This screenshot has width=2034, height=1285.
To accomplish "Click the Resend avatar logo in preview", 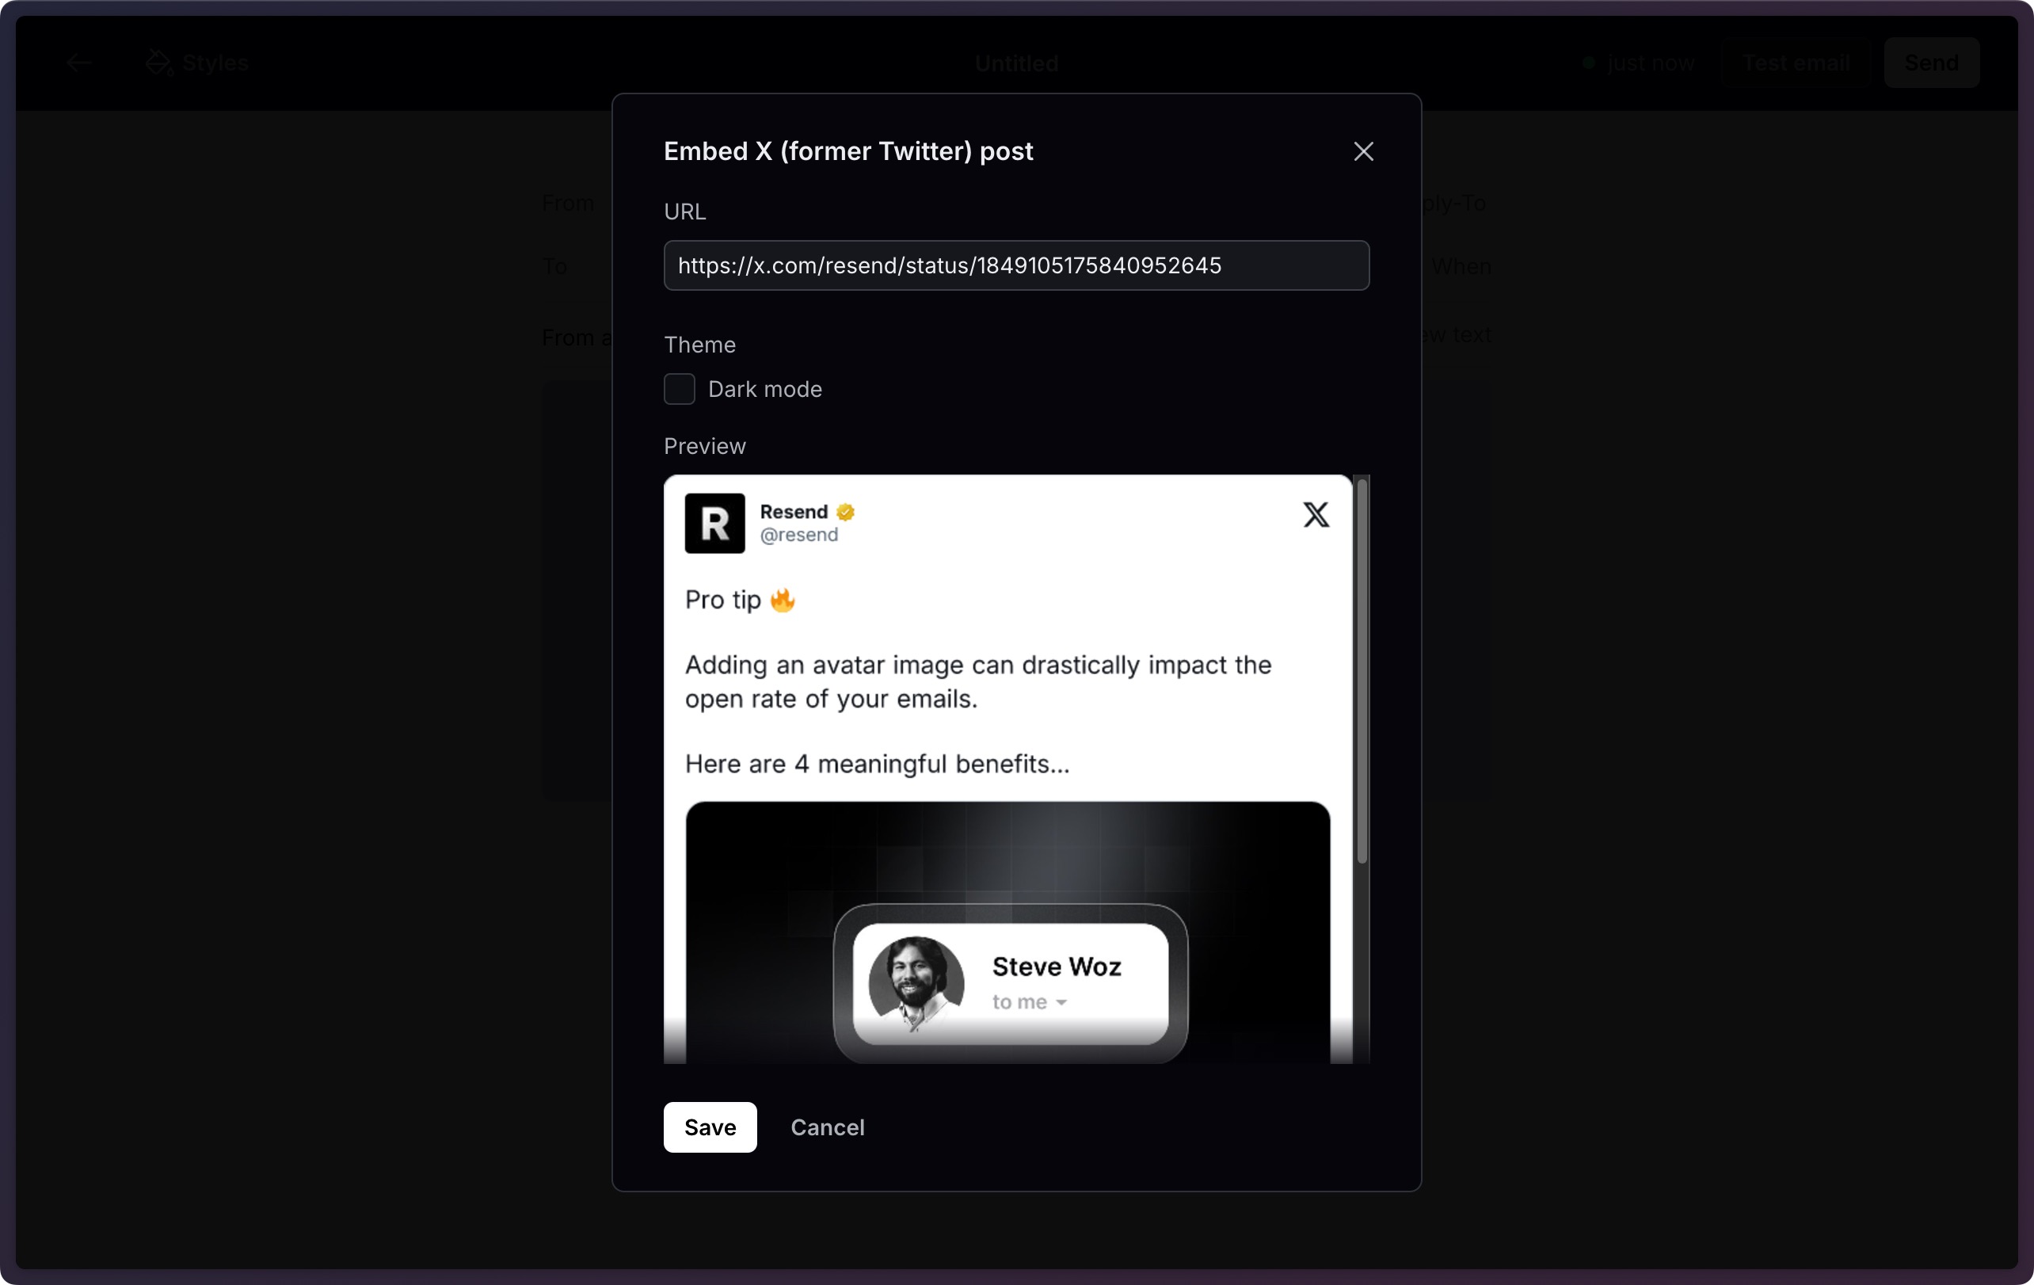I will [714, 523].
